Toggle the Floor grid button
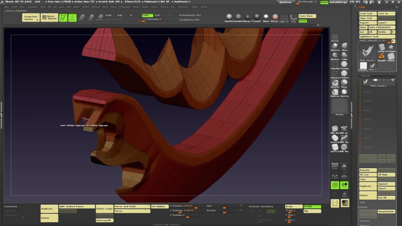This screenshot has height=226, width=402. (345, 176)
